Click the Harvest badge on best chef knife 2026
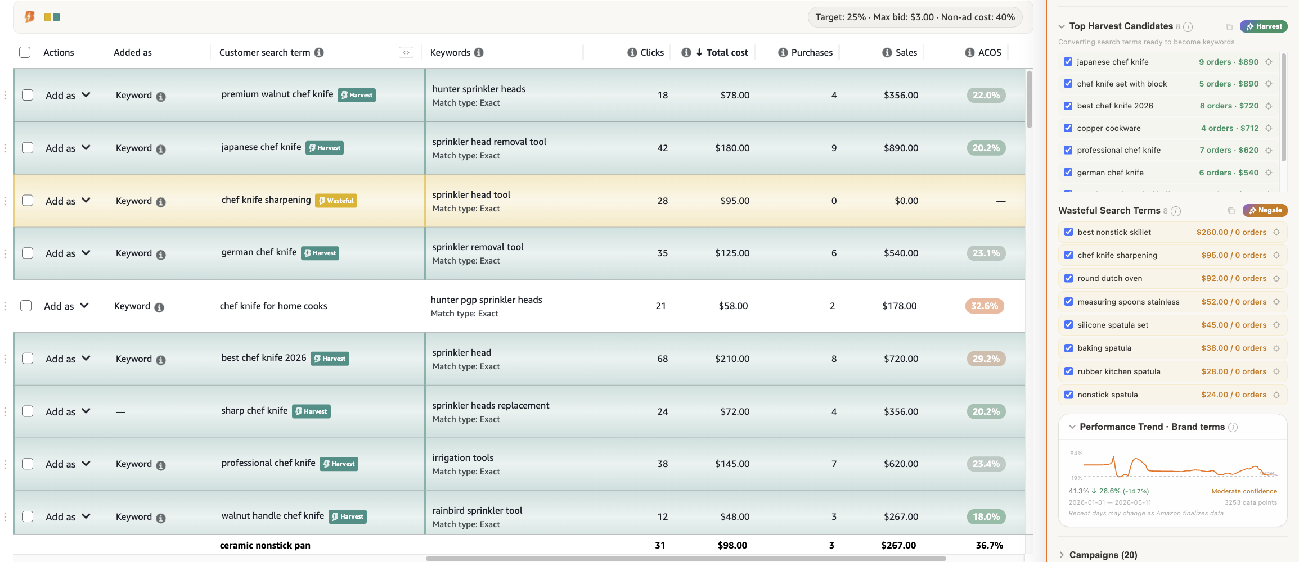The width and height of the screenshot is (1299, 562). tap(330, 359)
